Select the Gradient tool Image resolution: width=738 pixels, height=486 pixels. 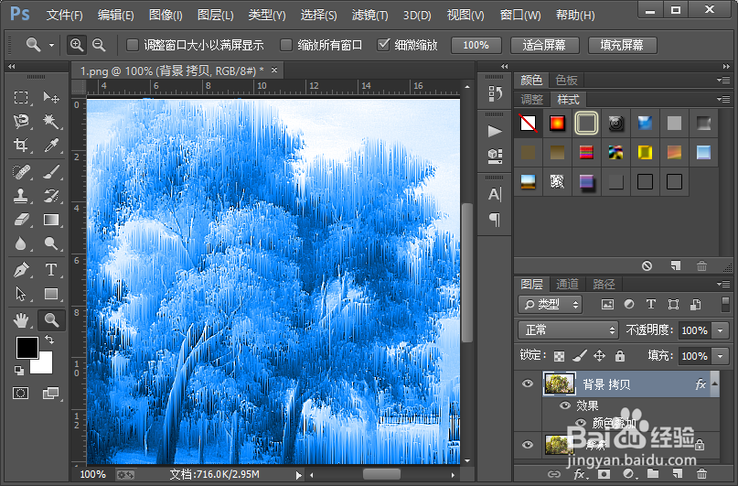point(51,220)
